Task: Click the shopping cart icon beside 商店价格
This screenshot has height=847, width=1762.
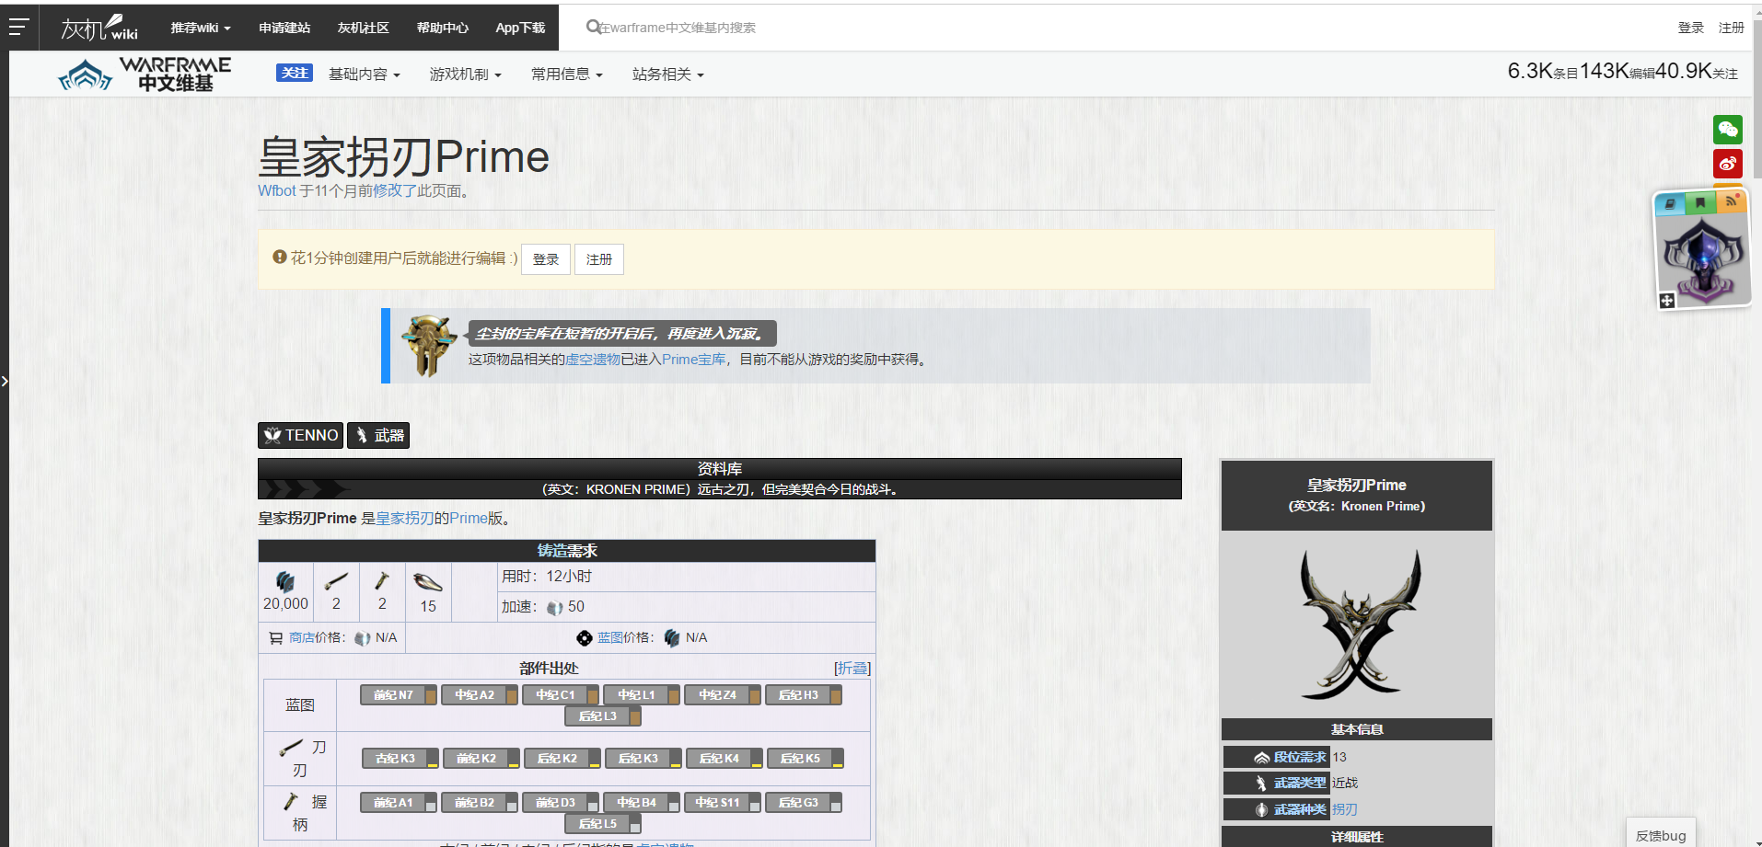Action: (276, 637)
